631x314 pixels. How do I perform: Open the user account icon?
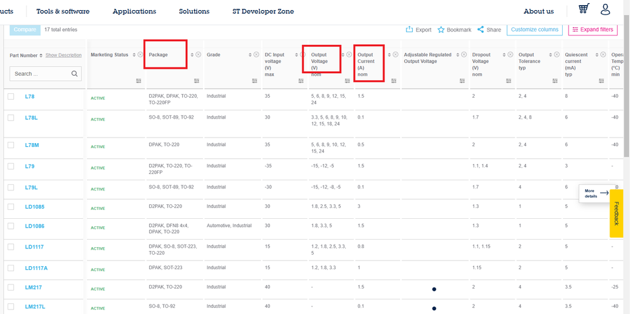[605, 9]
